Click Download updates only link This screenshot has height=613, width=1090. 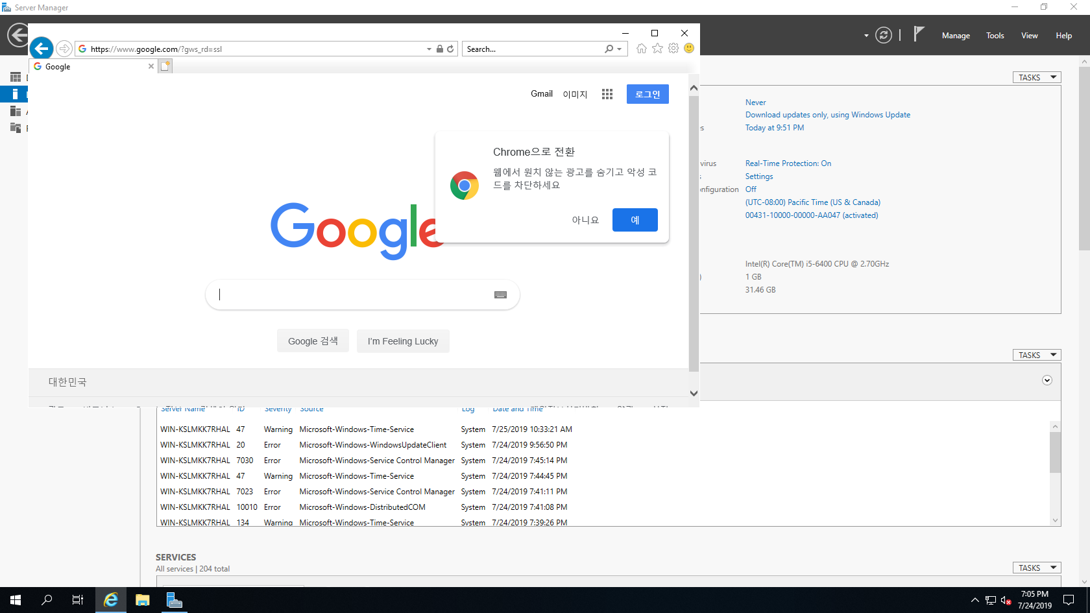tap(828, 115)
